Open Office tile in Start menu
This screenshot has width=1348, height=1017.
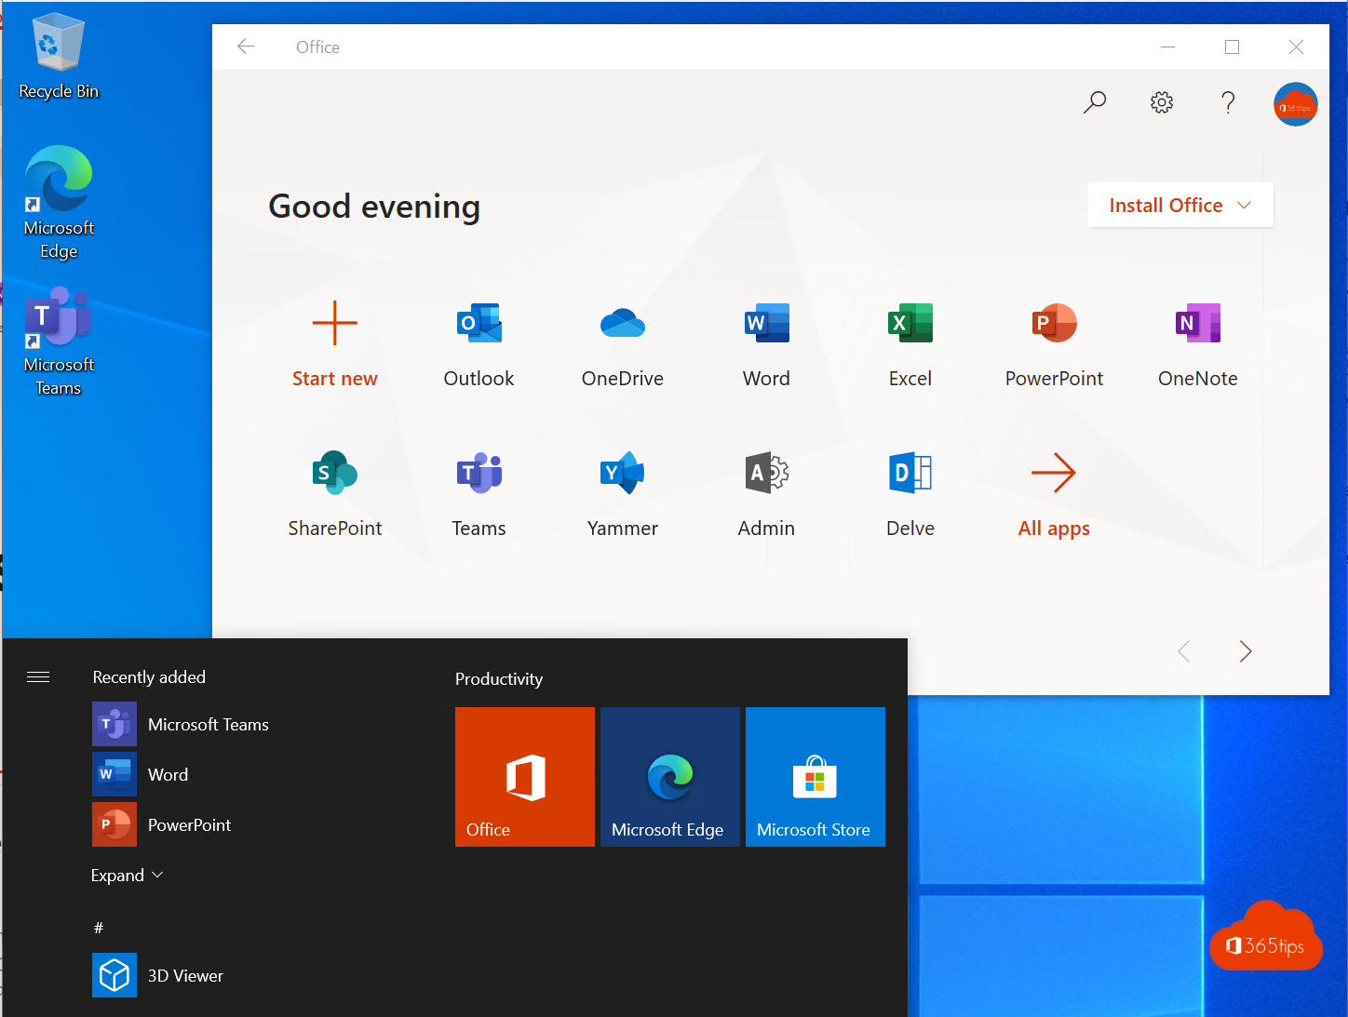coord(525,777)
